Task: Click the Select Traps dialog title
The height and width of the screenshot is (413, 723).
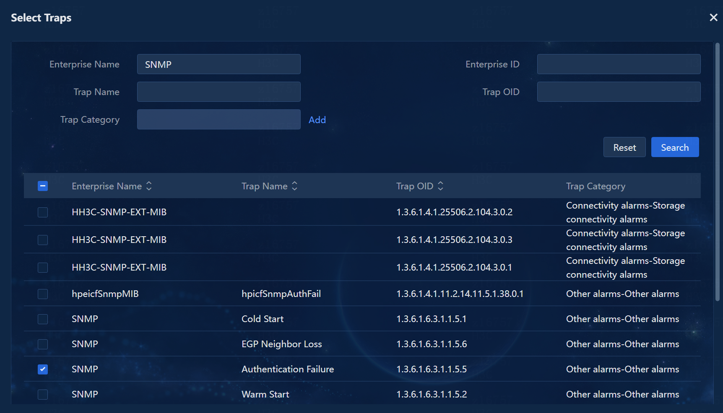Action: 41,18
